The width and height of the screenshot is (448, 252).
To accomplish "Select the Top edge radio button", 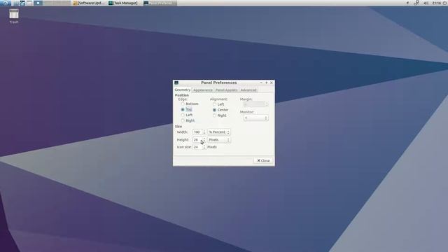I will pyautogui.click(x=183, y=109).
